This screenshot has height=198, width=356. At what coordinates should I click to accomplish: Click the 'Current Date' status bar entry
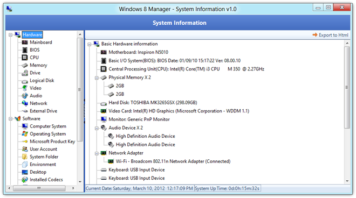[139, 188]
